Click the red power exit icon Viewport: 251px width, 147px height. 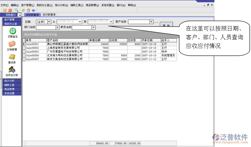click(10, 10)
